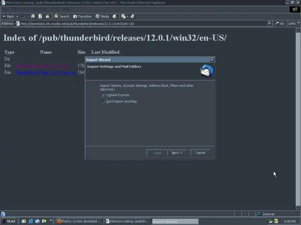Go to the Home page icon
The image size is (301, 225).
(x=47, y=16)
